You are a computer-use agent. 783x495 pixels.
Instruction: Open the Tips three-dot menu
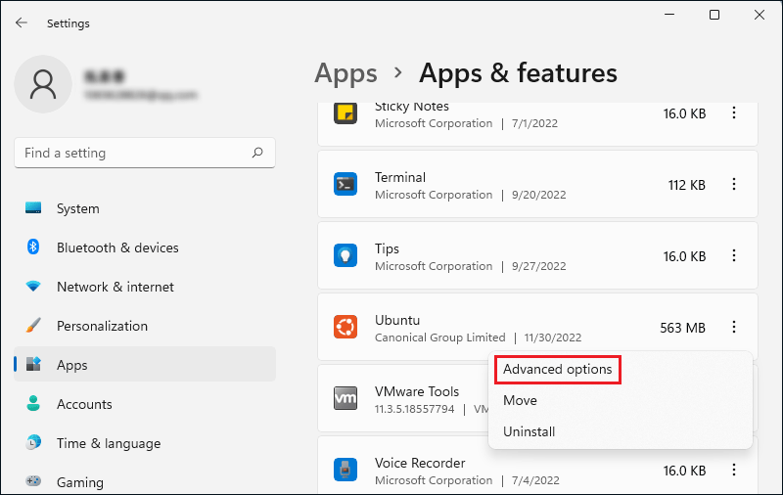pos(733,255)
